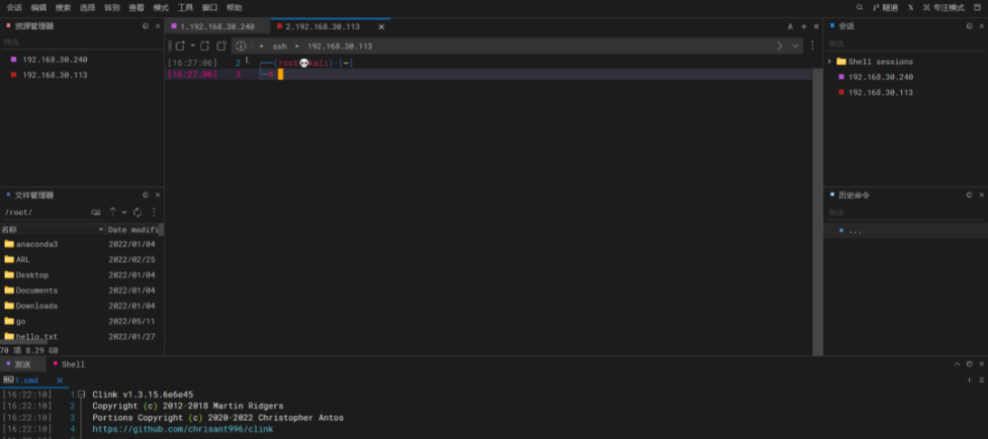Open the file manager three-dot menu
The image size is (988, 439).
154,212
